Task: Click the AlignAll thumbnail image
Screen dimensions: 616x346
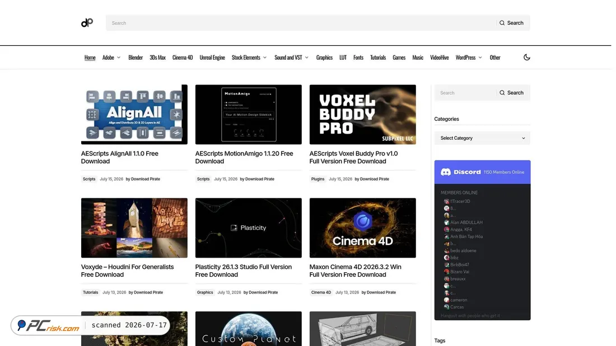Action: point(134,115)
